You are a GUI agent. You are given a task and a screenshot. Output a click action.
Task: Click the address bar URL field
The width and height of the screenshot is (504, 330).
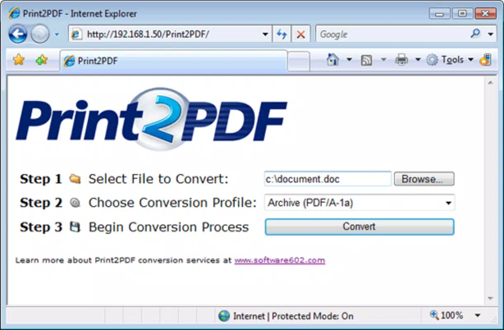(164, 35)
